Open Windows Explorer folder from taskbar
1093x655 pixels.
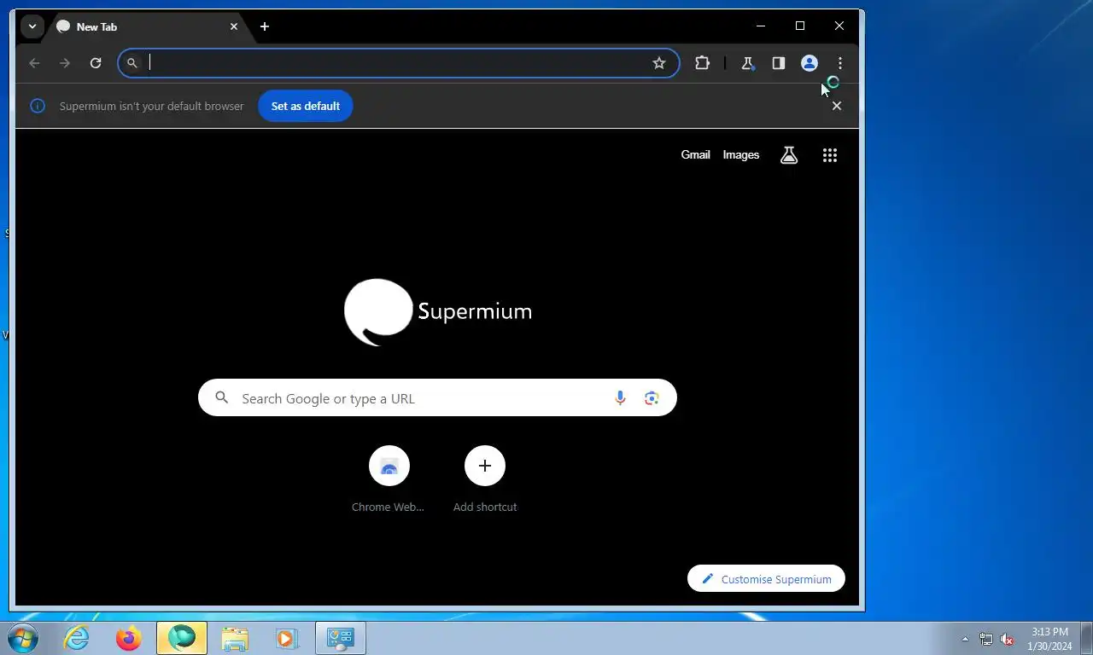pos(235,638)
